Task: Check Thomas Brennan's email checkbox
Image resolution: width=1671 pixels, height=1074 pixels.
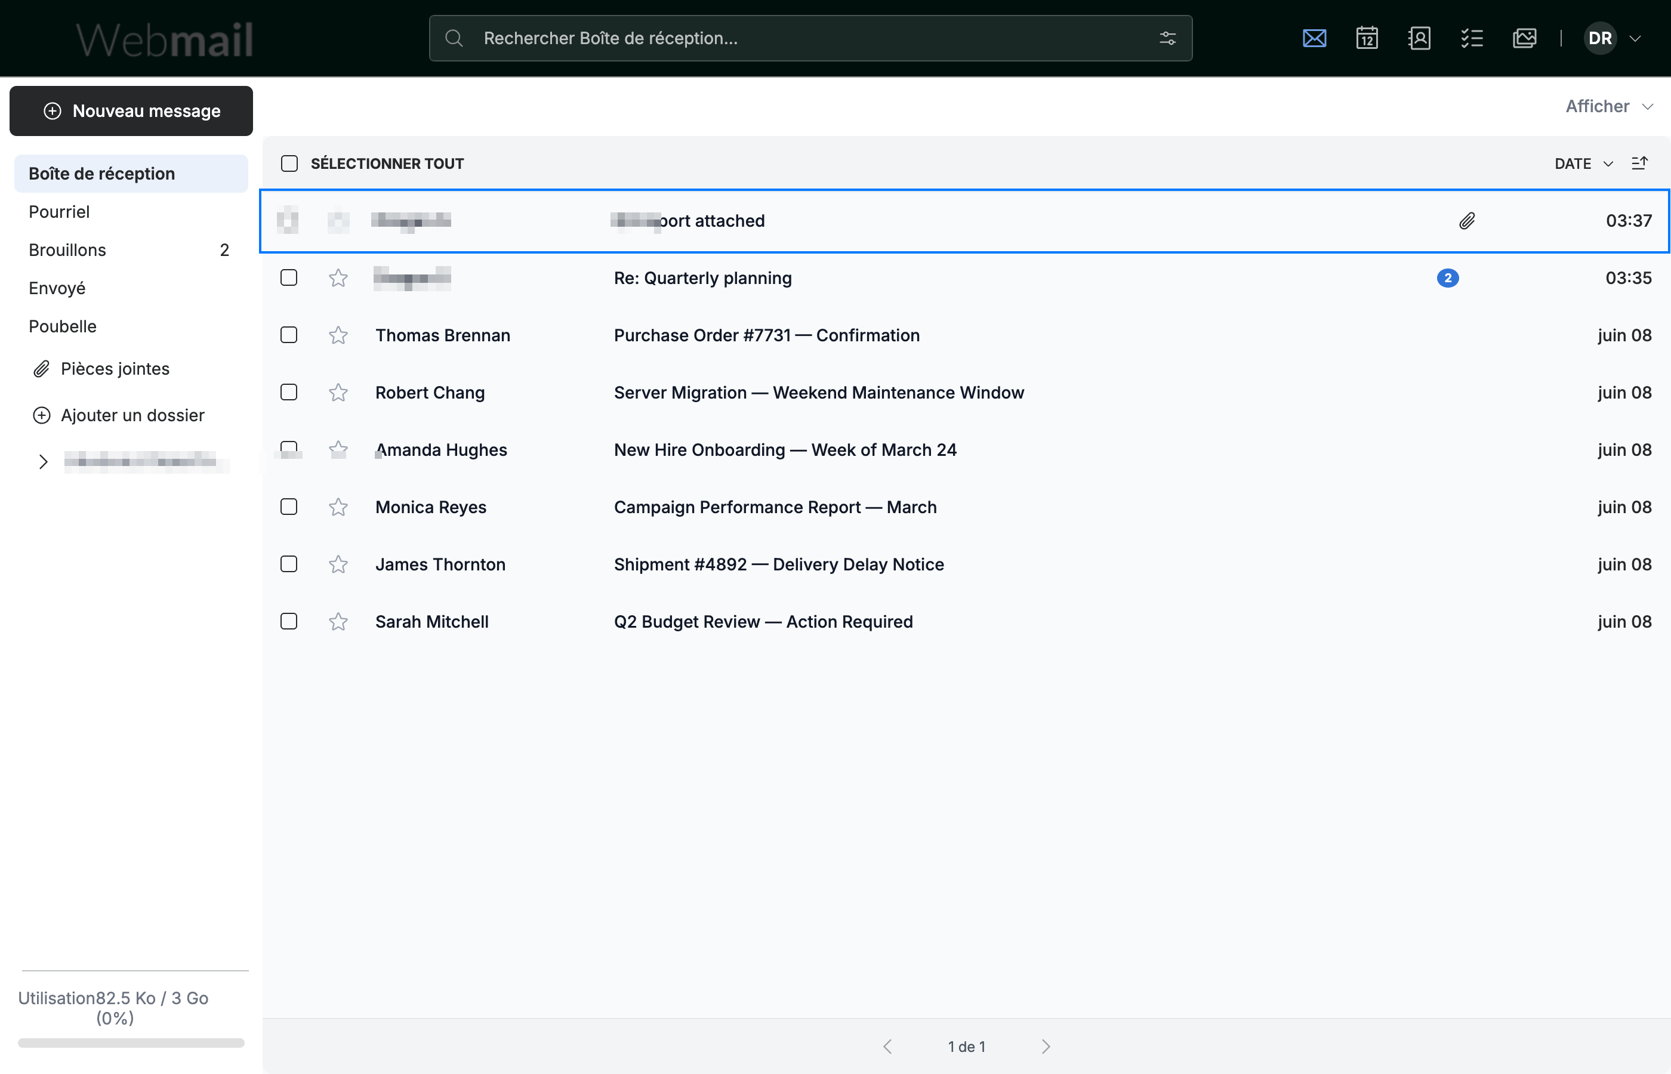Action: [289, 335]
